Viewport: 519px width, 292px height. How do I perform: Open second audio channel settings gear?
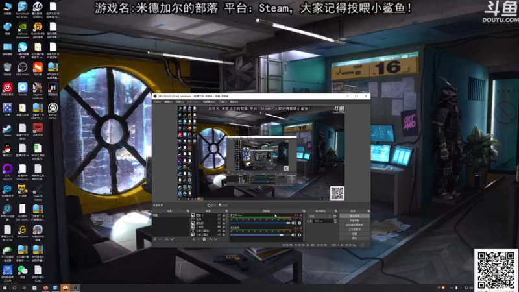[x=300, y=235]
